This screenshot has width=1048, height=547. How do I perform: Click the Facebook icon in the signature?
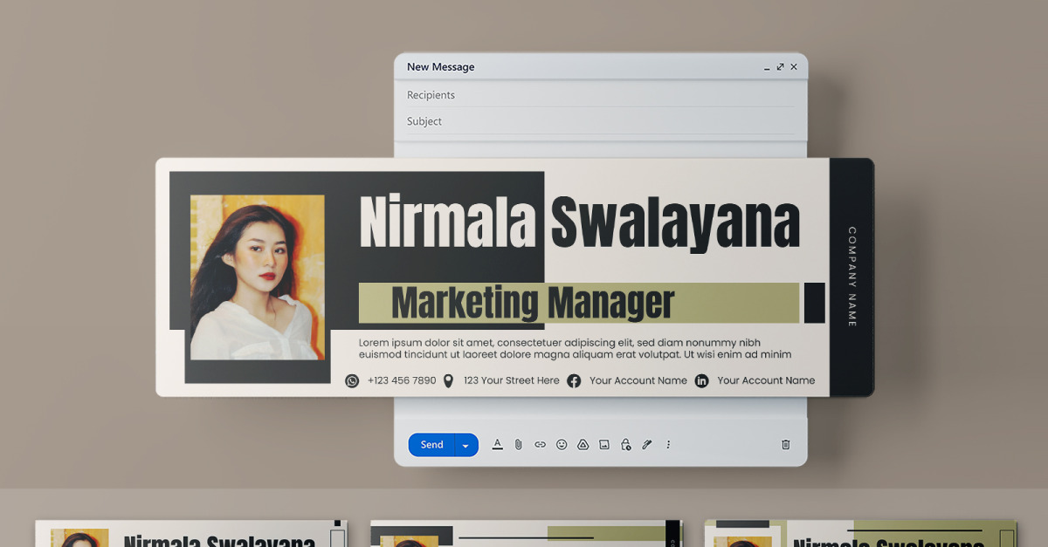point(574,380)
